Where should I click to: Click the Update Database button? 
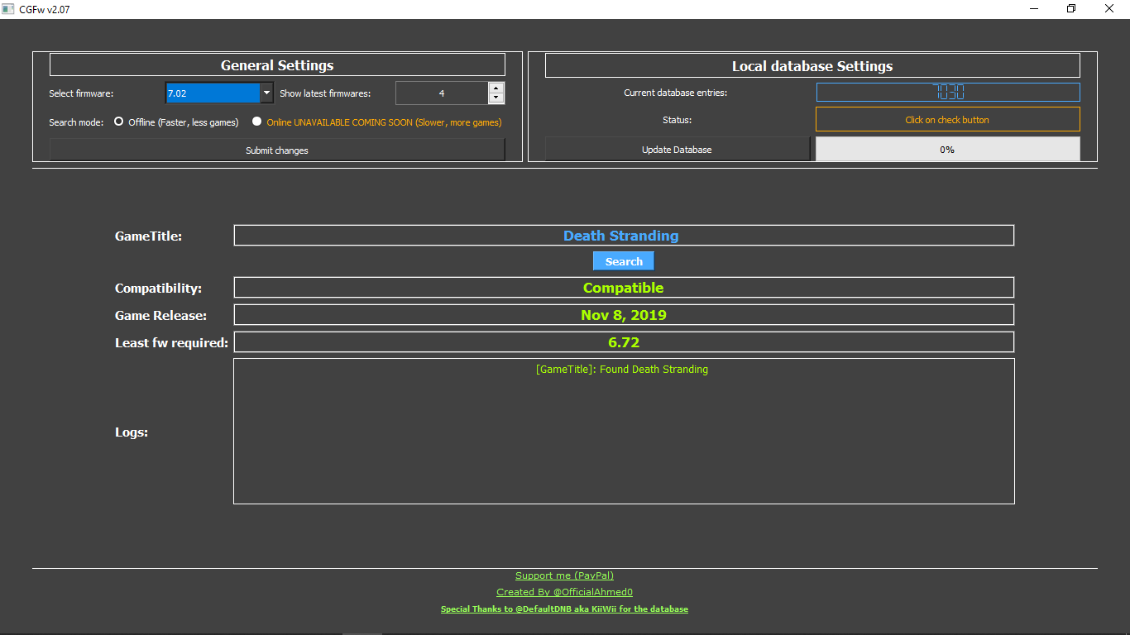[677, 150]
